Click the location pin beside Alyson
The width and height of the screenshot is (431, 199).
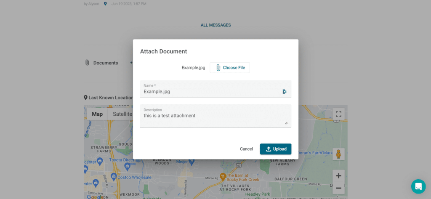point(105,4)
